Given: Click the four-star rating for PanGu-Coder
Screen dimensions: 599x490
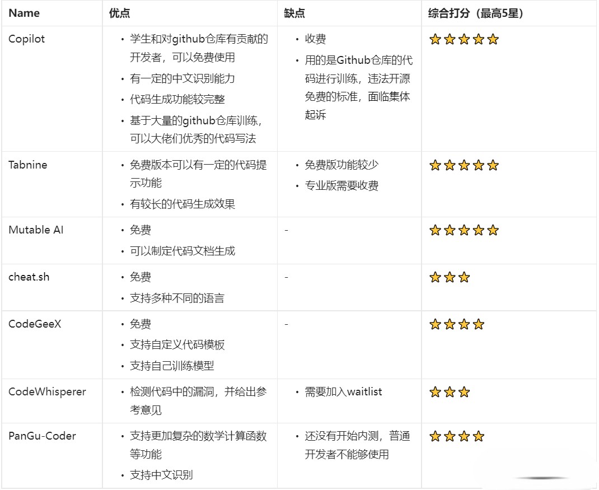Looking at the screenshot, I should point(457,436).
